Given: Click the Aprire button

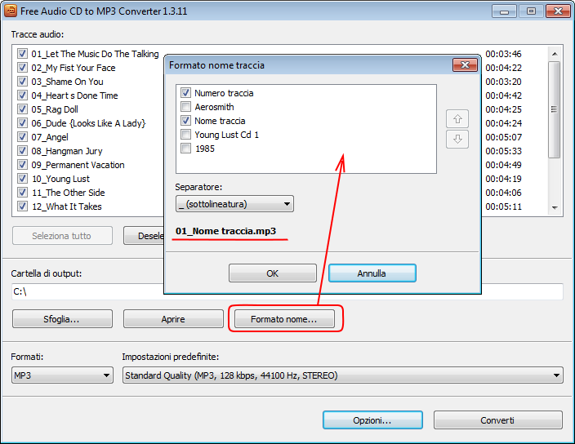Looking at the screenshot, I should [x=173, y=319].
